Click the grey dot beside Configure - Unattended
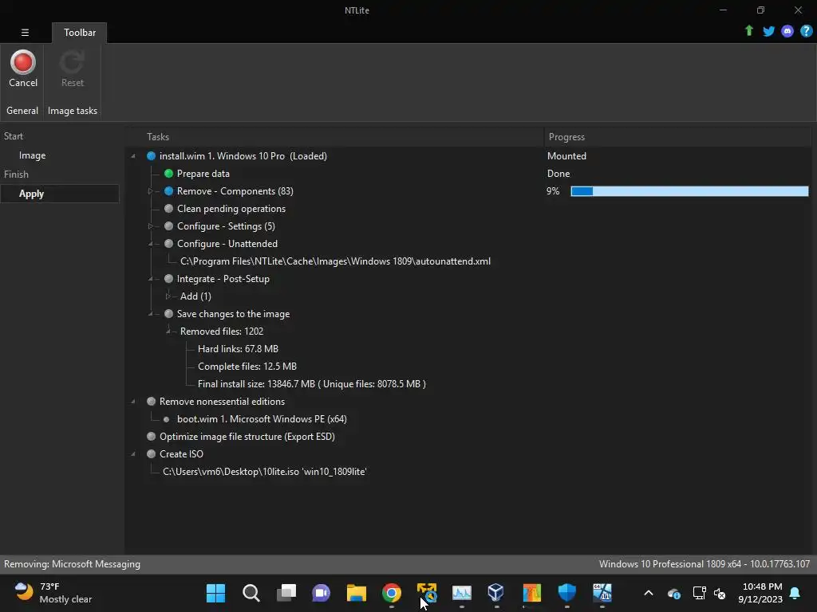 coord(168,244)
